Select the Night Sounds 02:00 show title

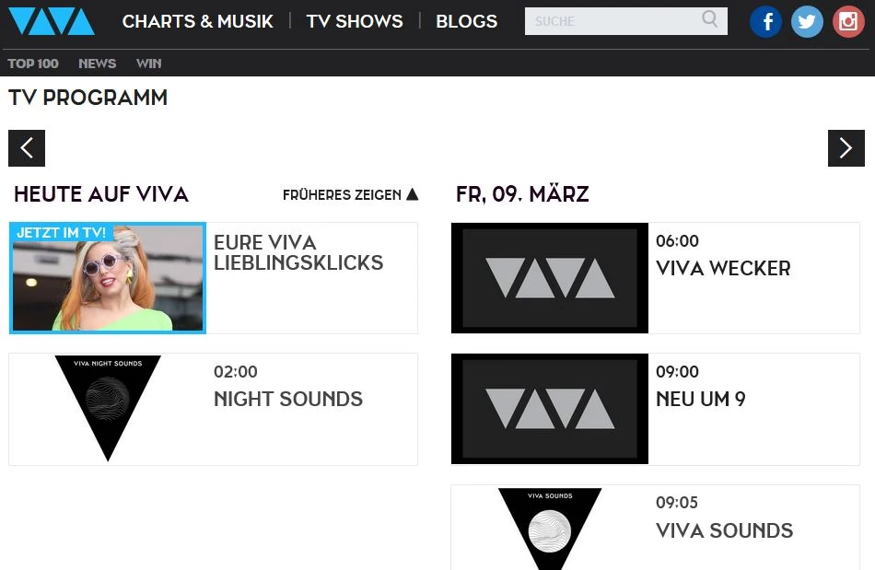(288, 399)
